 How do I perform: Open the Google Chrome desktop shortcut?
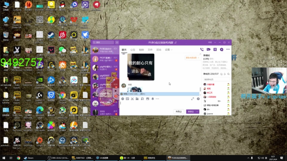[x=63, y=97]
